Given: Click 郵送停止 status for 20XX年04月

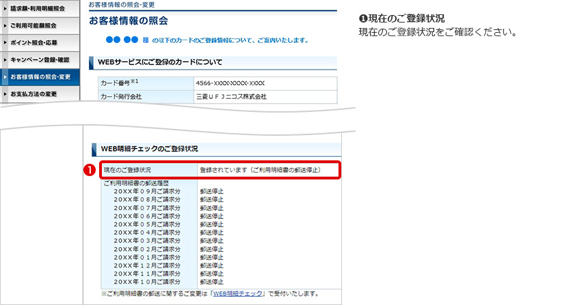Looking at the screenshot, I should (211, 232).
